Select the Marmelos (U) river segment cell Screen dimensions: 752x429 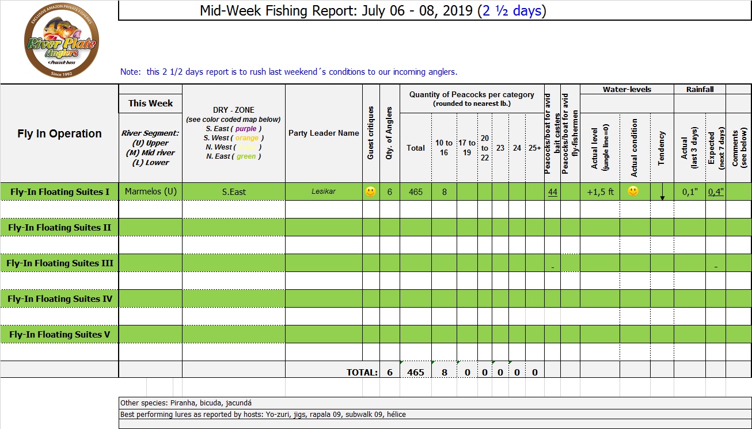point(150,191)
